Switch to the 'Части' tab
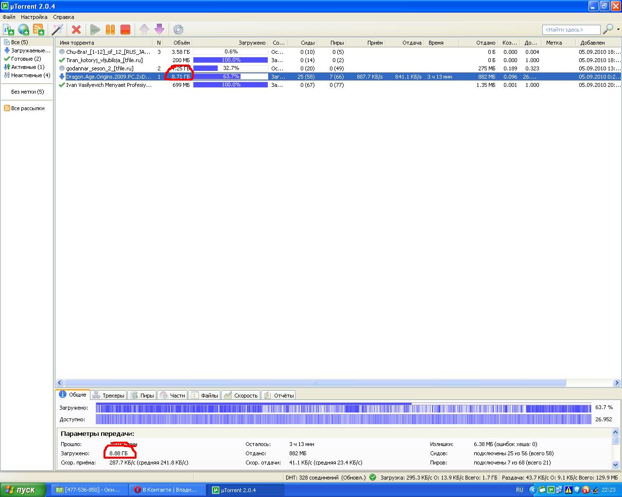622x497 pixels. [x=173, y=396]
